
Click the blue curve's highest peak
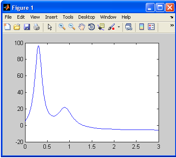click(38, 46)
